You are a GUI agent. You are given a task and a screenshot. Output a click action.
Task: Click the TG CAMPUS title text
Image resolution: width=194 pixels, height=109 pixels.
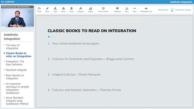pos(8,2)
